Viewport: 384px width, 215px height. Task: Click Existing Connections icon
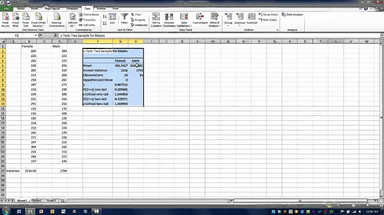pyautogui.click(x=57, y=20)
